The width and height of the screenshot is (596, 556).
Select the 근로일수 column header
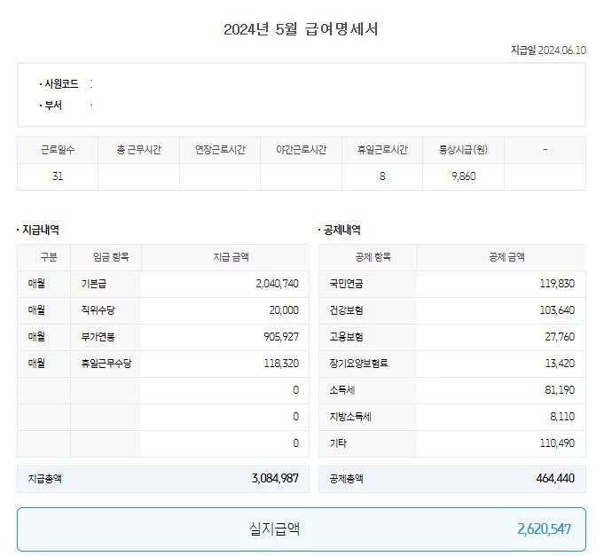point(58,150)
